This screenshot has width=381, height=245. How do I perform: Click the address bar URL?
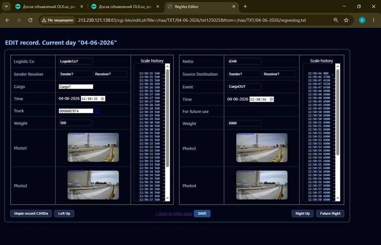point(192,20)
